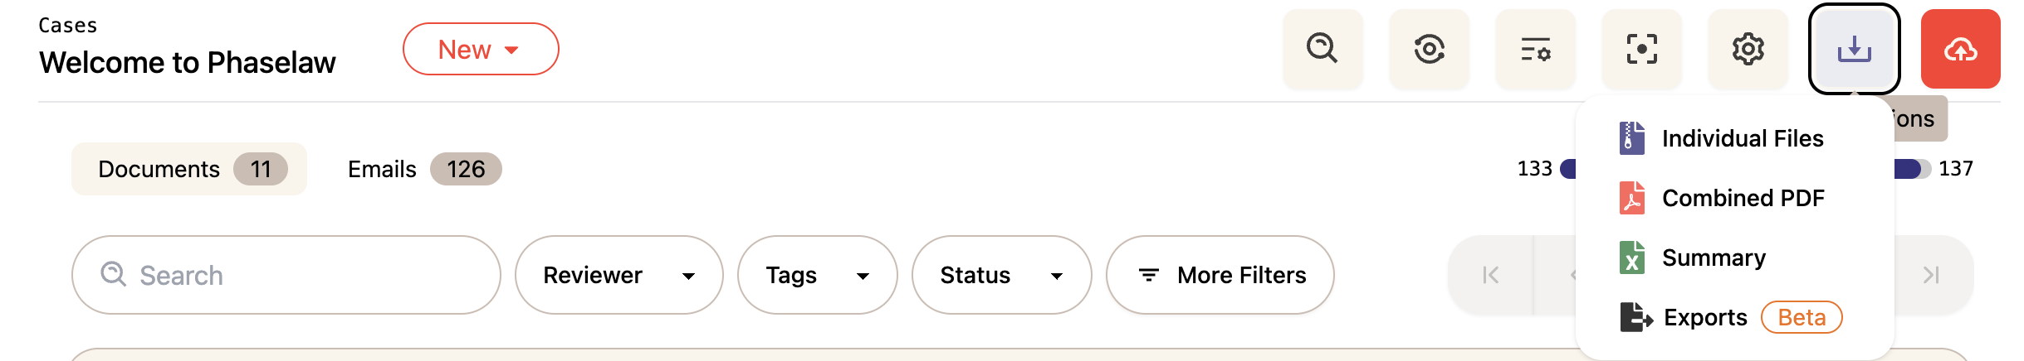The image size is (2024, 361).
Task: Switch to the Emails tab
Action: (424, 169)
